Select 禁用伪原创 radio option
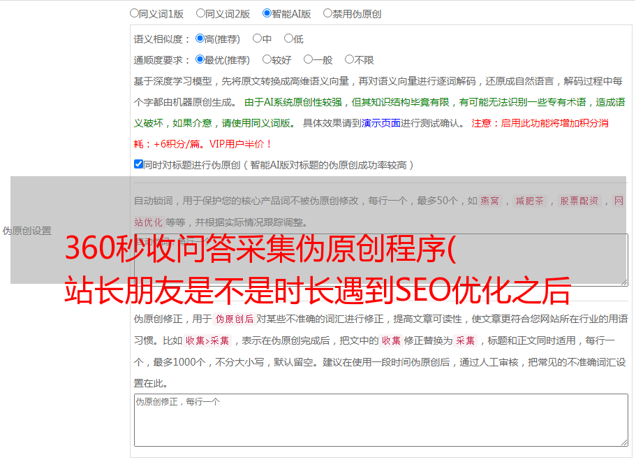This screenshot has height=460, width=636. [x=327, y=13]
